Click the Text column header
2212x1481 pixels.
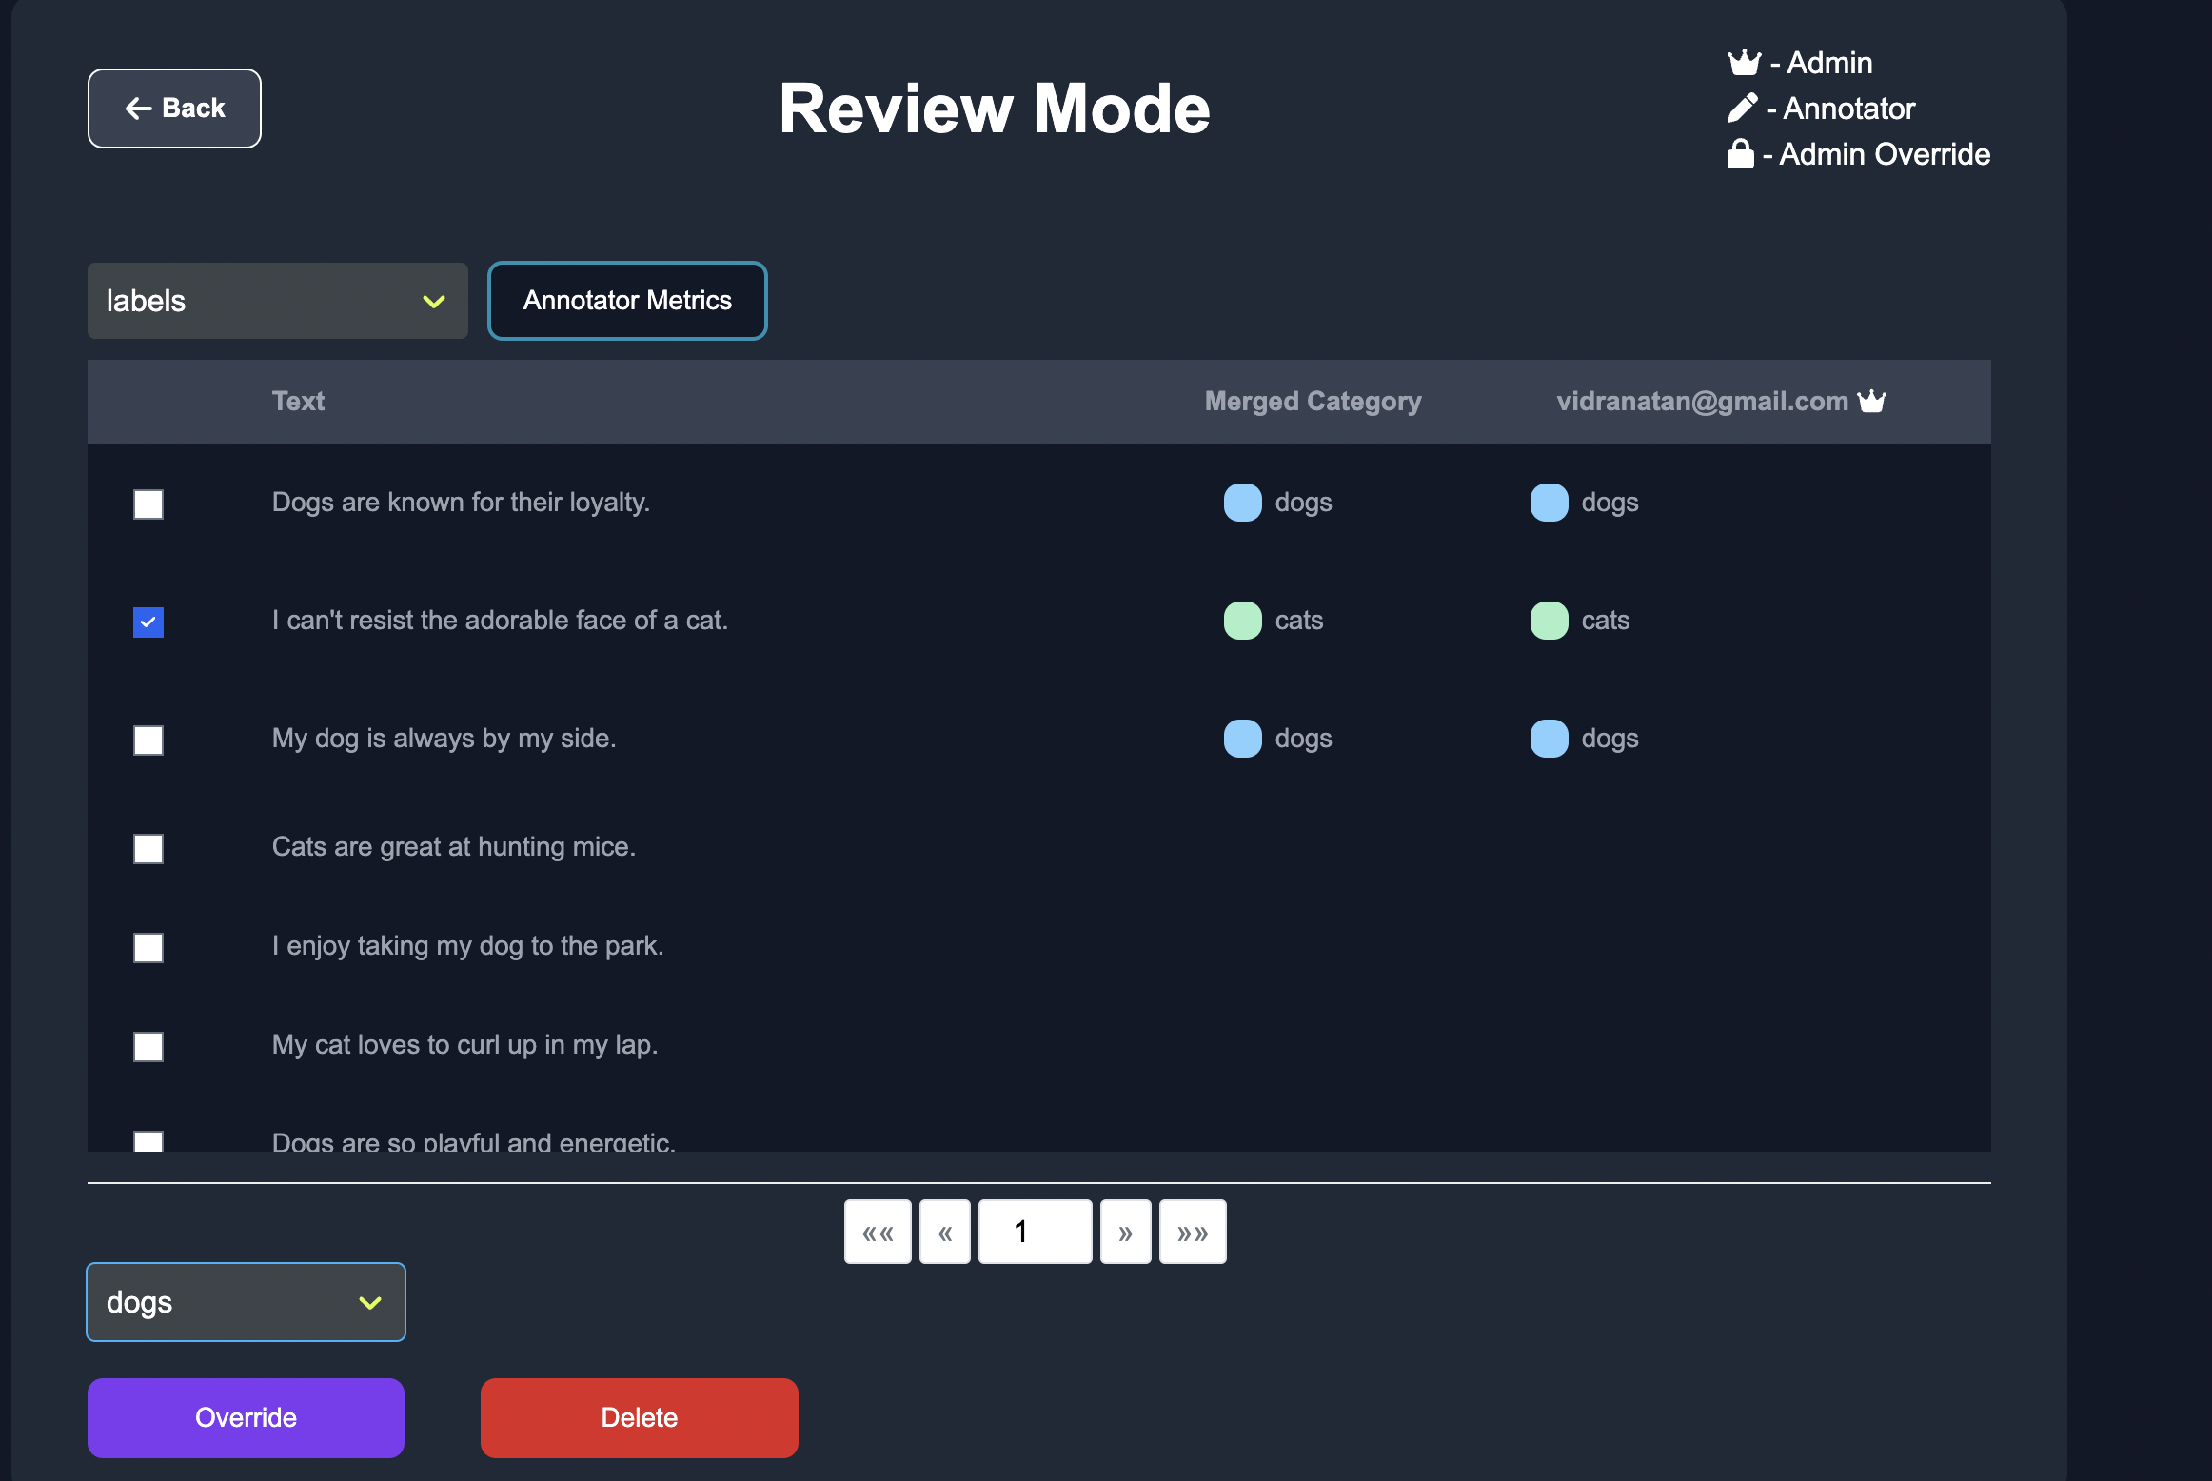[298, 401]
